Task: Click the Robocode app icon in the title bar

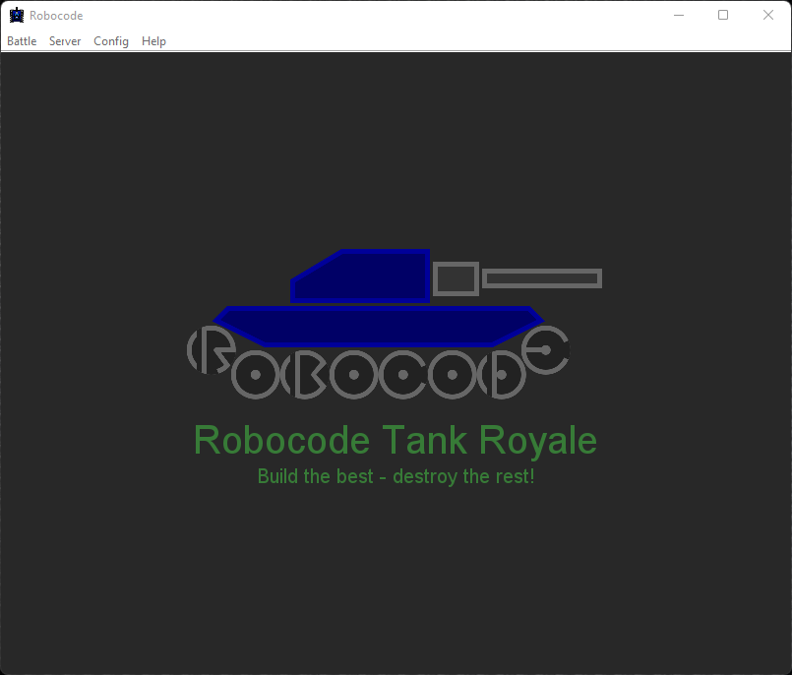Action: coord(16,15)
